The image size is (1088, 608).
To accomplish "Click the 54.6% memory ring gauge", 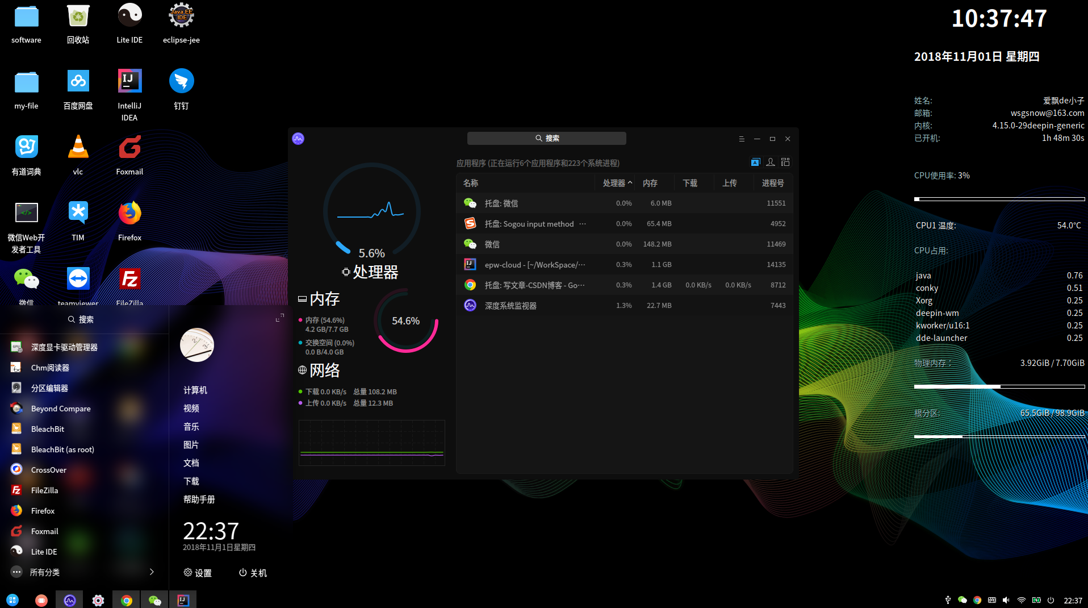I will click(405, 321).
